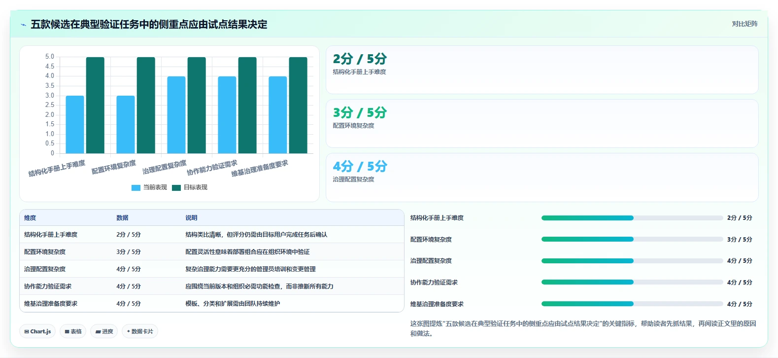Image resolution: width=778 pixels, height=358 pixels.
Task: Select table cell 配置环境复杂度 in the 维度 column
Action: [45, 252]
